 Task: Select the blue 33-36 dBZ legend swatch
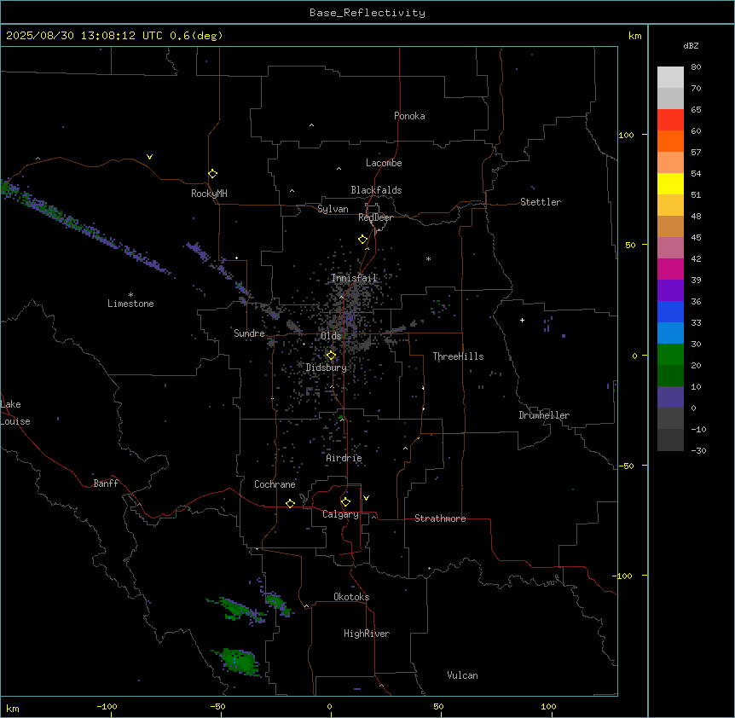(670, 312)
